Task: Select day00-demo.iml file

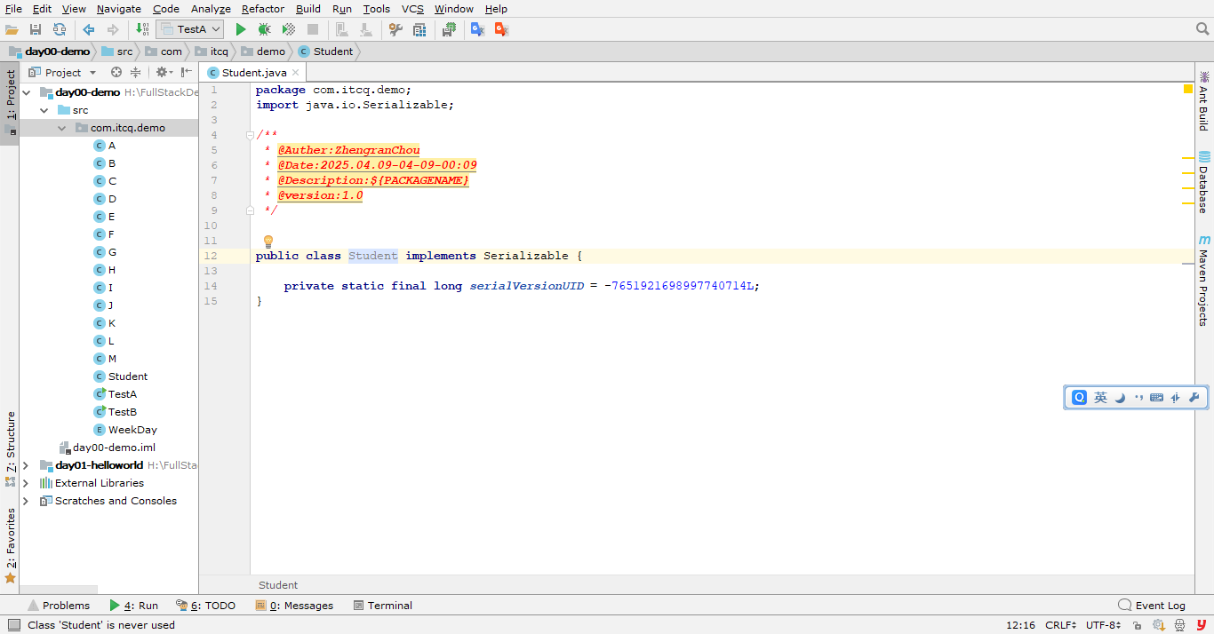Action: 107,448
